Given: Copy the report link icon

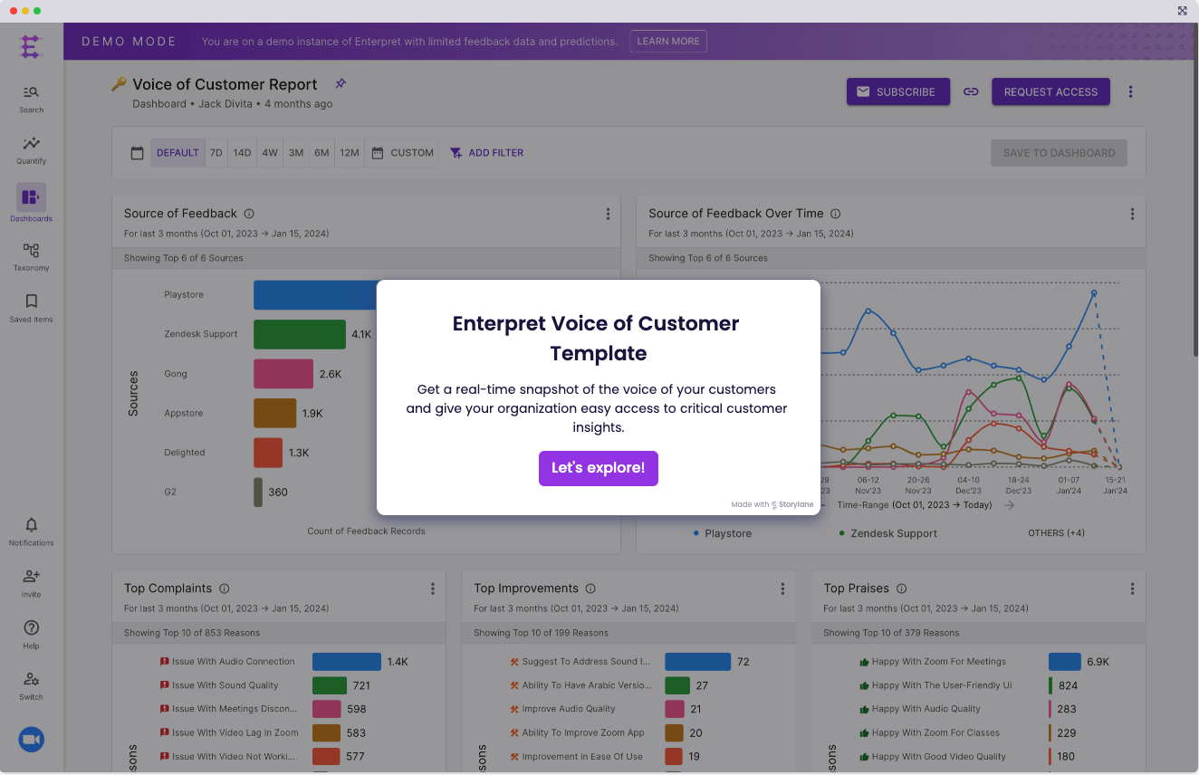Looking at the screenshot, I should (971, 91).
